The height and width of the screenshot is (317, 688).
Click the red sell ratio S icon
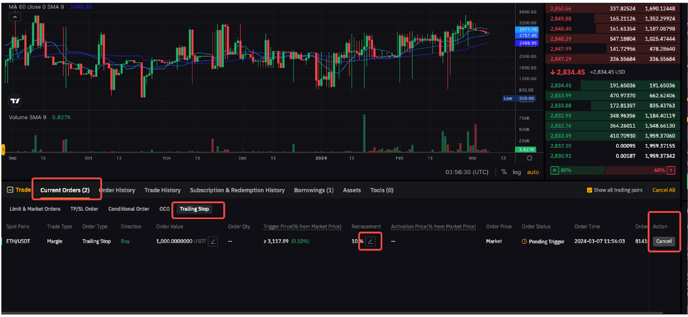click(671, 170)
